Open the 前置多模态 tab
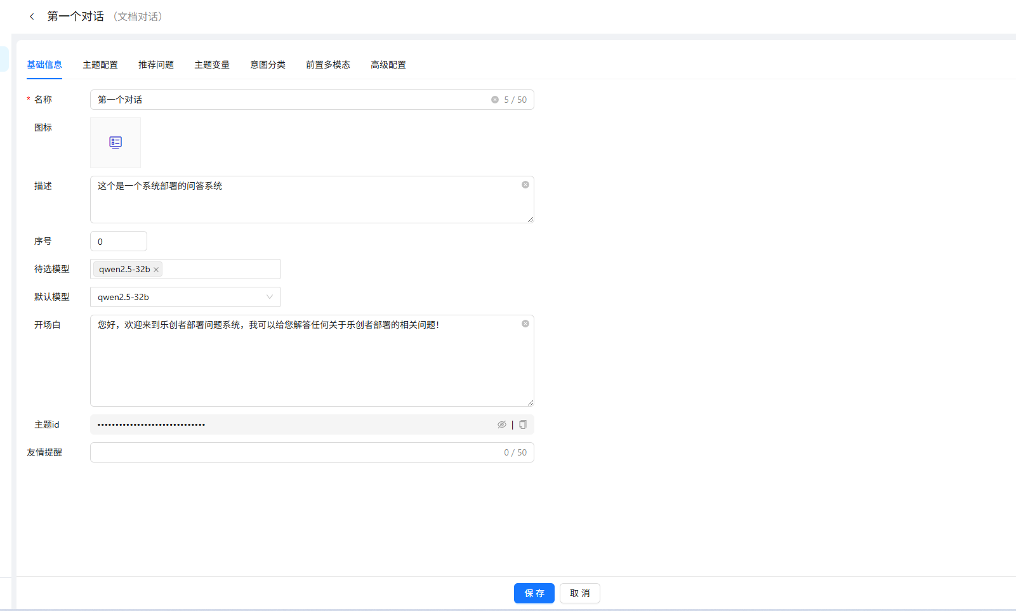The image size is (1016, 611). (x=328, y=65)
